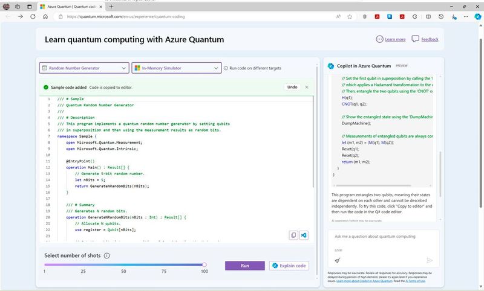Click the code editor vertical scrollbar
The height and width of the screenshot is (291, 484).
click(x=313, y=142)
